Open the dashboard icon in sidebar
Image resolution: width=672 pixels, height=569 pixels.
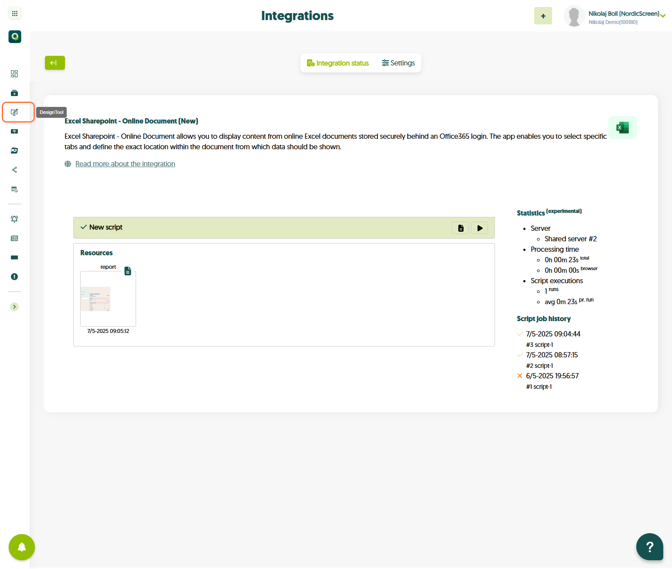click(x=14, y=74)
